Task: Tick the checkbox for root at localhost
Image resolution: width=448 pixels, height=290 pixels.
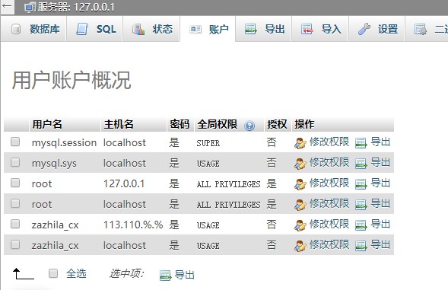Action: coord(15,203)
